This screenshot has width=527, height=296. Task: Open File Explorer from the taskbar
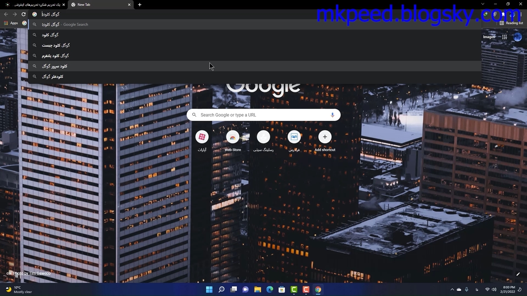(258, 289)
